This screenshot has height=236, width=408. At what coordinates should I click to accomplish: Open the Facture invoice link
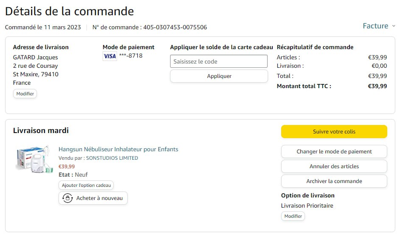click(375, 26)
